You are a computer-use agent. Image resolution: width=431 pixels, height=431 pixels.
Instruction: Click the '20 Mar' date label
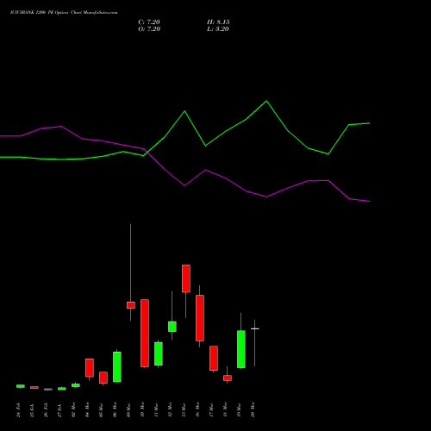click(x=253, y=409)
